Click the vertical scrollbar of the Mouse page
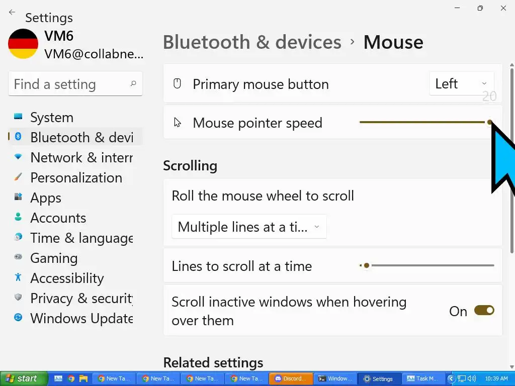The height and width of the screenshot is (386, 515). point(511,160)
